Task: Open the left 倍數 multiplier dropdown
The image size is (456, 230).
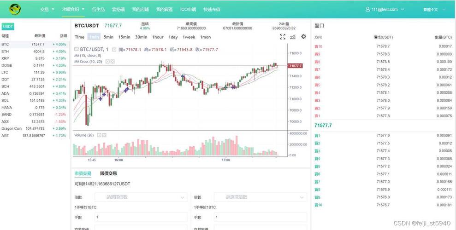Action: [x=141, y=197]
